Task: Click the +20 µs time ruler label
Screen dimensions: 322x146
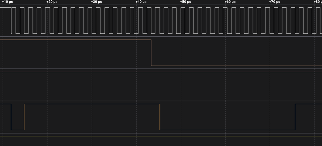Action: coord(52,2)
